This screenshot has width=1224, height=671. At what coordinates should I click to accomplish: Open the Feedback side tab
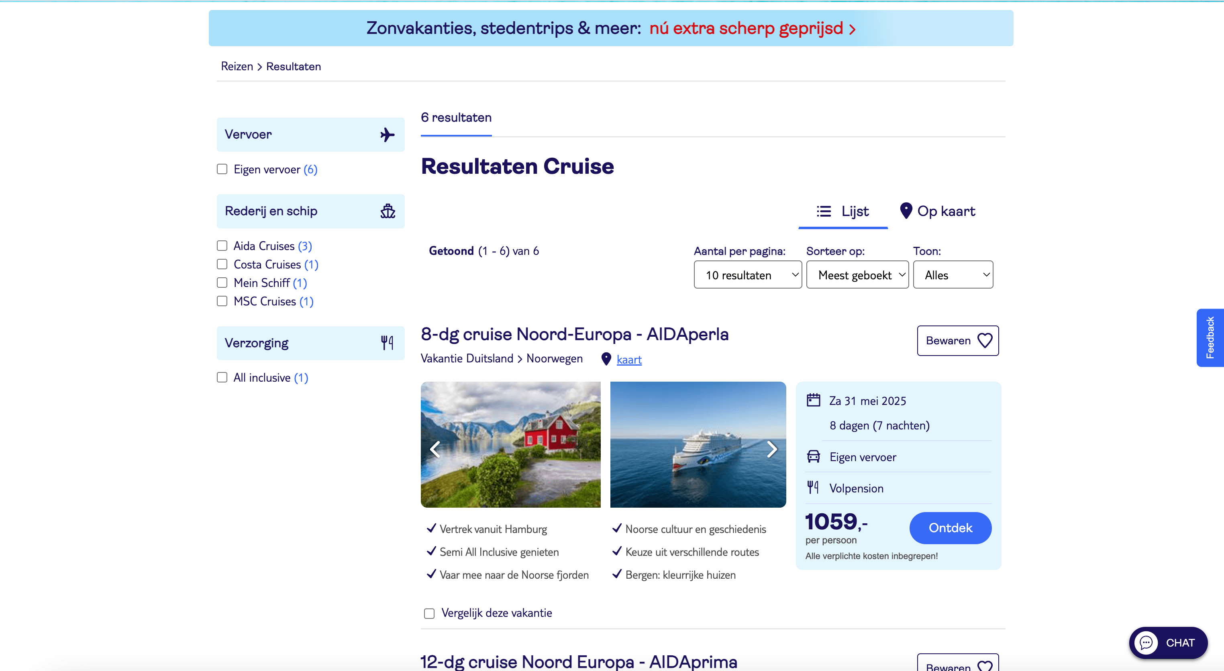click(1210, 338)
